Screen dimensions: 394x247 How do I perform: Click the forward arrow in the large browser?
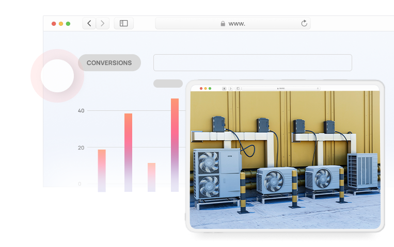(x=103, y=23)
